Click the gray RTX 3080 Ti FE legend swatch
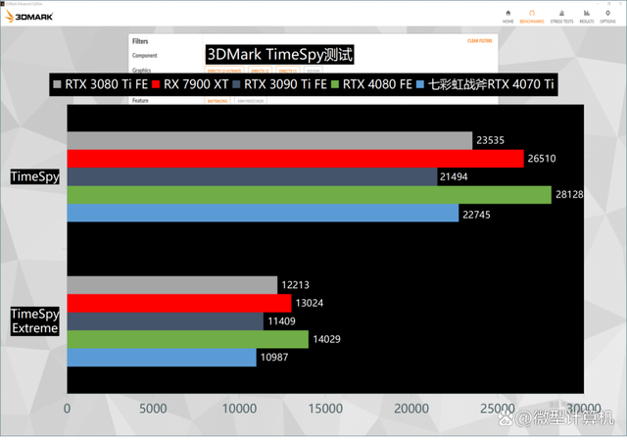Image resolution: width=627 pixels, height=440 pixels. 57,85
